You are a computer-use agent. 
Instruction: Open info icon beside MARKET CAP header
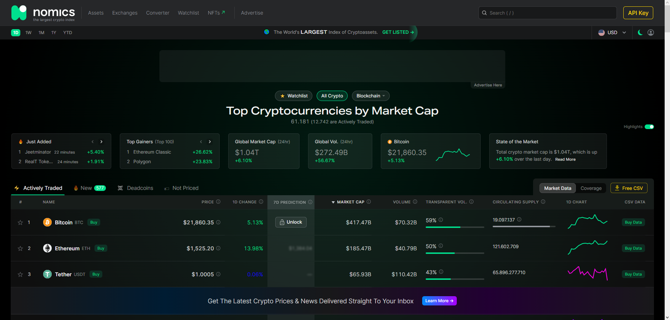[x=369, y=202]
